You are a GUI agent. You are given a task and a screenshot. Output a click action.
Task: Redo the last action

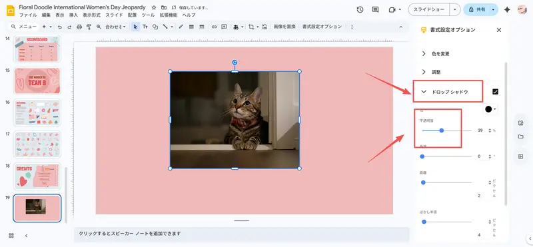[x=69, y=27]
